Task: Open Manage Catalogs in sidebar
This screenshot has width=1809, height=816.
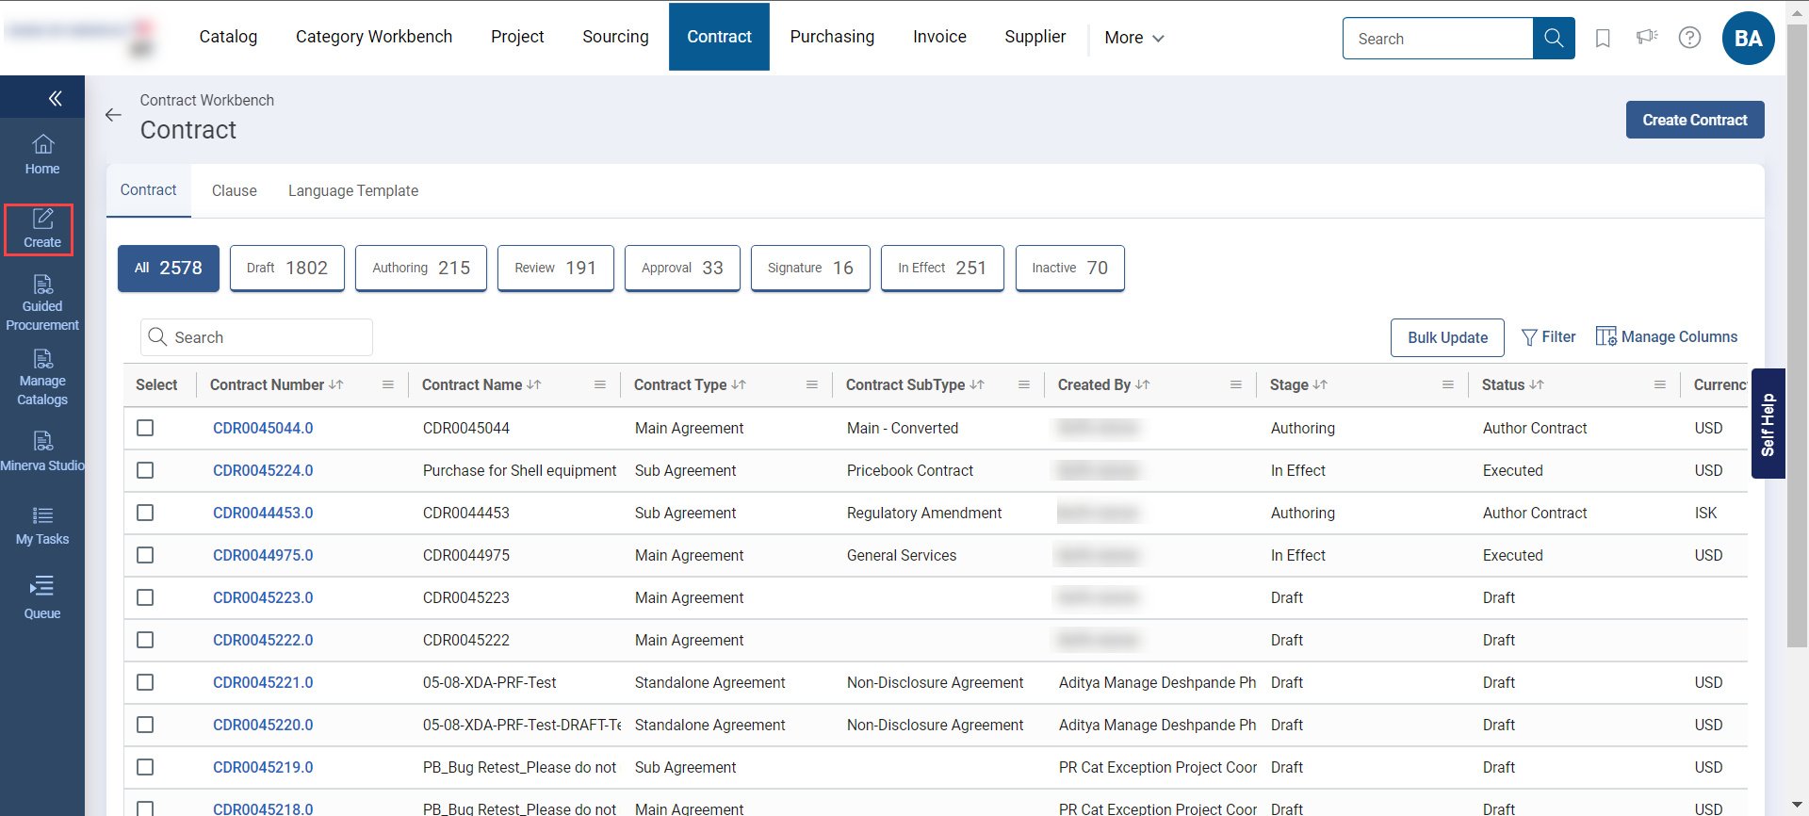Action: pos(42,377)
